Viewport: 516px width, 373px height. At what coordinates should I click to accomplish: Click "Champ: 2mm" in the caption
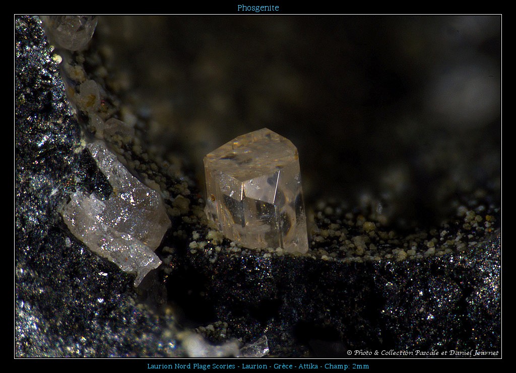347,366
